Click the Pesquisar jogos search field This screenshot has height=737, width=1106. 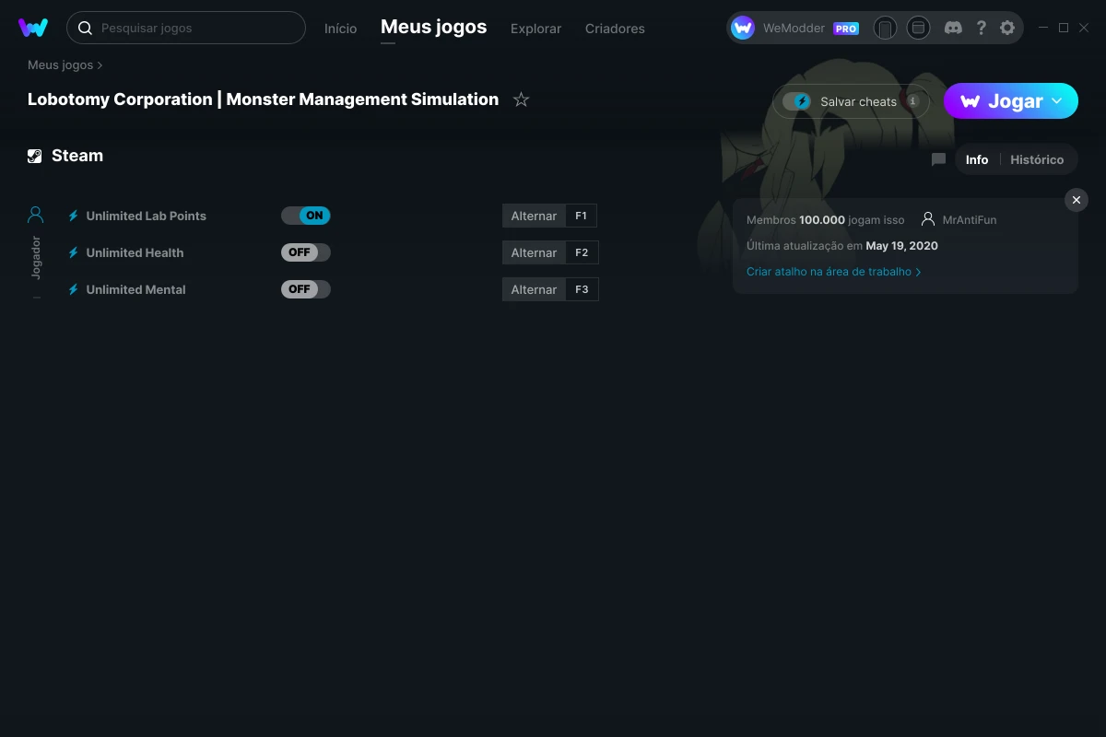point(186,28)
